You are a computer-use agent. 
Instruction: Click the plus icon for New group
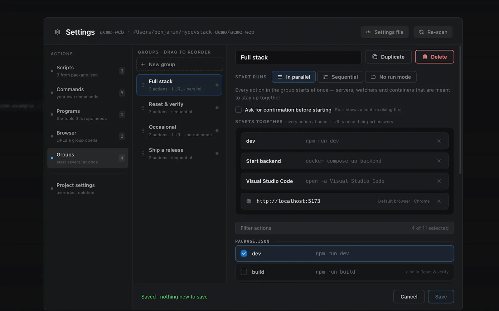143,64
